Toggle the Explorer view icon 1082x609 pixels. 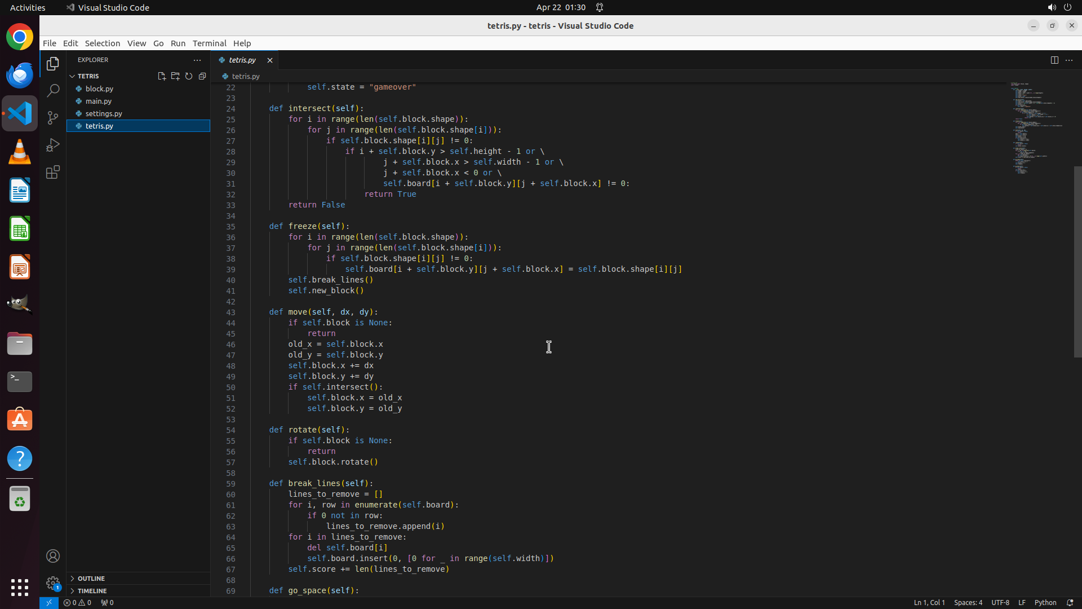coord(53,64)
